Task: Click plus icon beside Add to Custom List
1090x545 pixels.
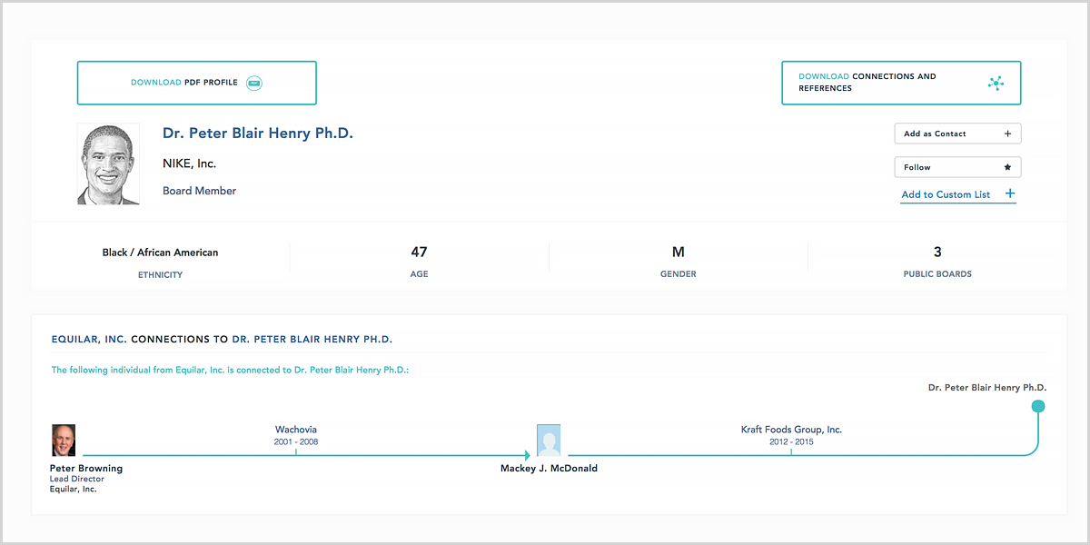Action: coord(1010,193)
